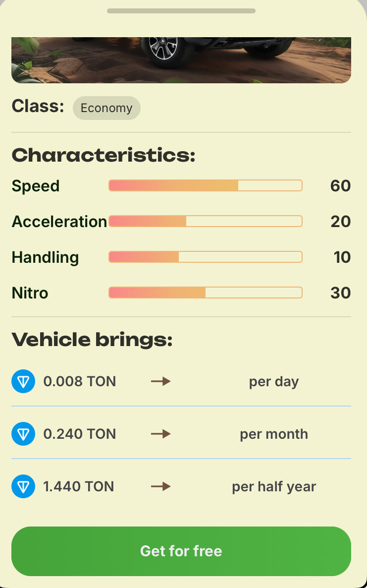Click the 1.440 TON half year amount

click(79, 486)
